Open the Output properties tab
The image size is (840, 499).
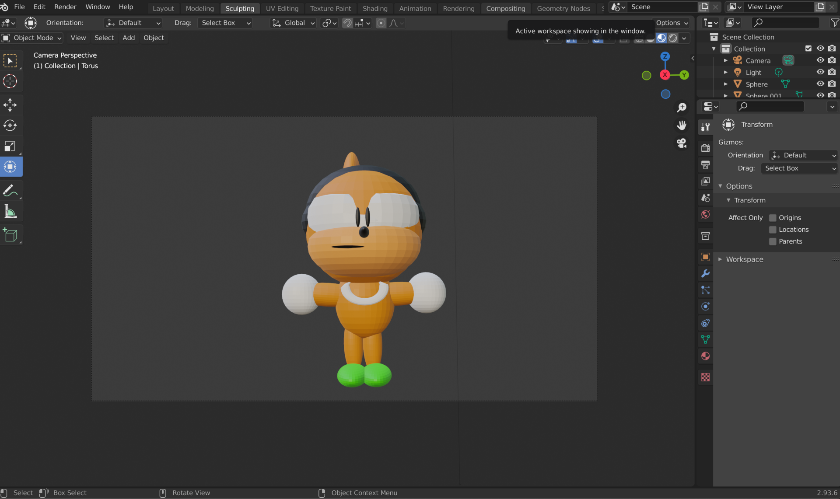click(705, 164)
